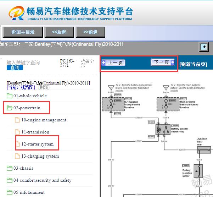
Task: Expand the 05-infotainment folder
Action: (x=29, y=192)
